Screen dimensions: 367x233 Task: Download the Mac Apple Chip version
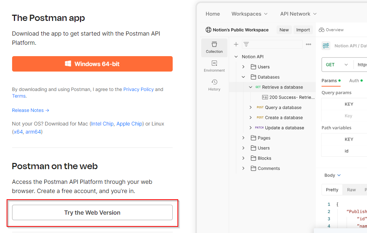coord(129,124)
